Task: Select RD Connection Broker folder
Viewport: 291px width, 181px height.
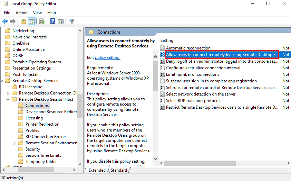Action: [x=46, y=137]
